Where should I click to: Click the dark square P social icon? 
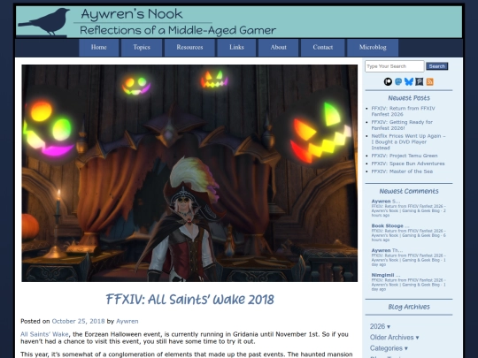pos(420,81)
